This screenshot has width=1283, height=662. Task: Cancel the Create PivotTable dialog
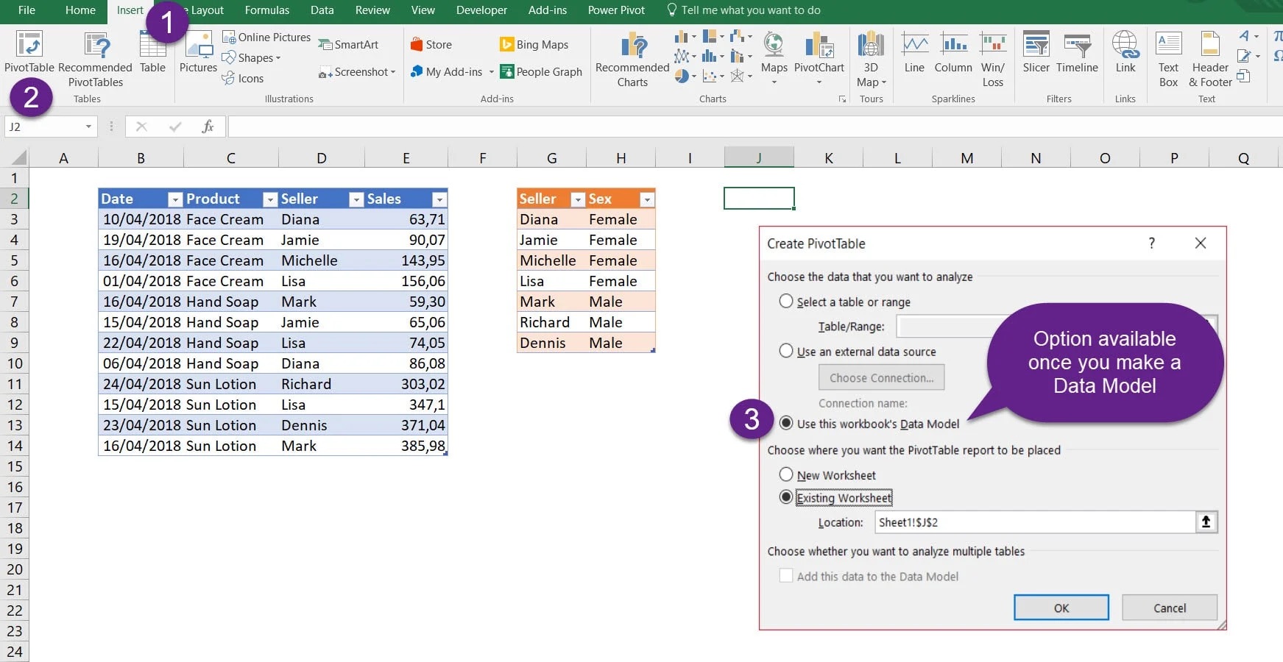[x=1169, y=608]
